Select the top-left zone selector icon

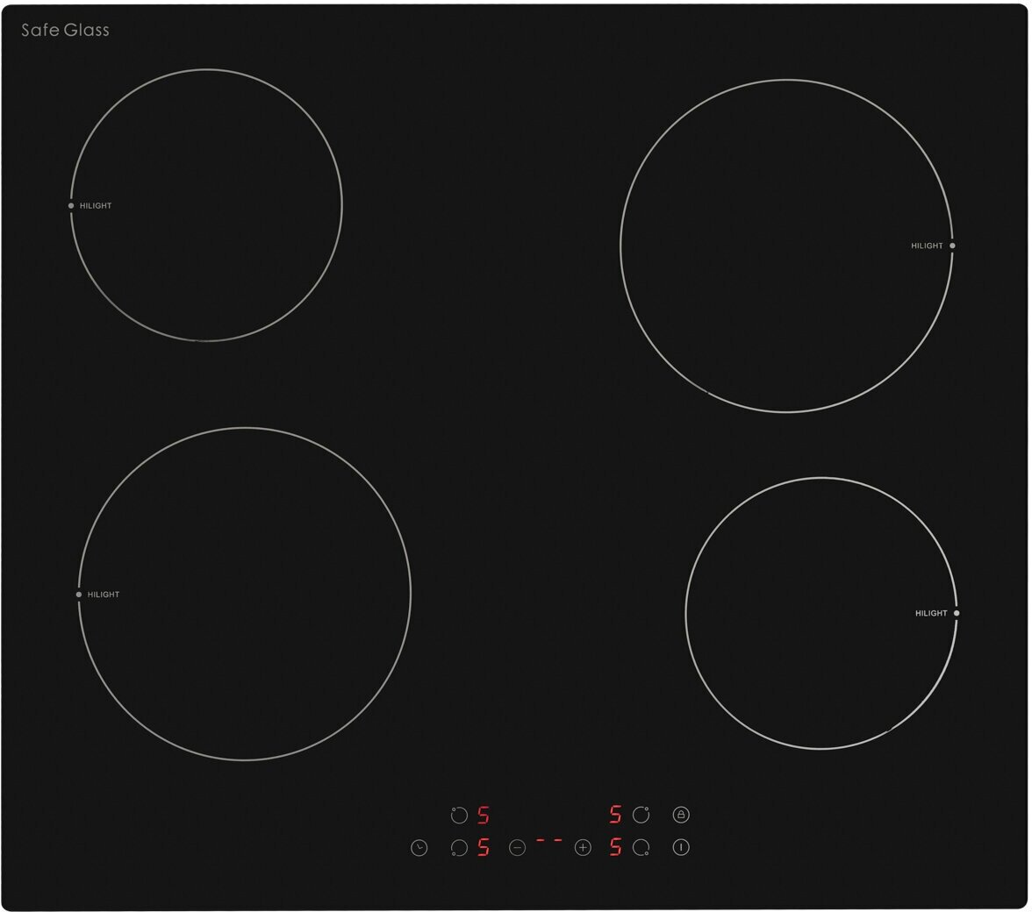coord(459,816)
